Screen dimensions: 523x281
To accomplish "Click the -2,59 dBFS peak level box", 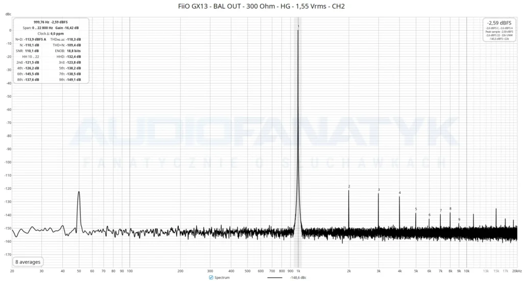I will [x=499, y=30].
